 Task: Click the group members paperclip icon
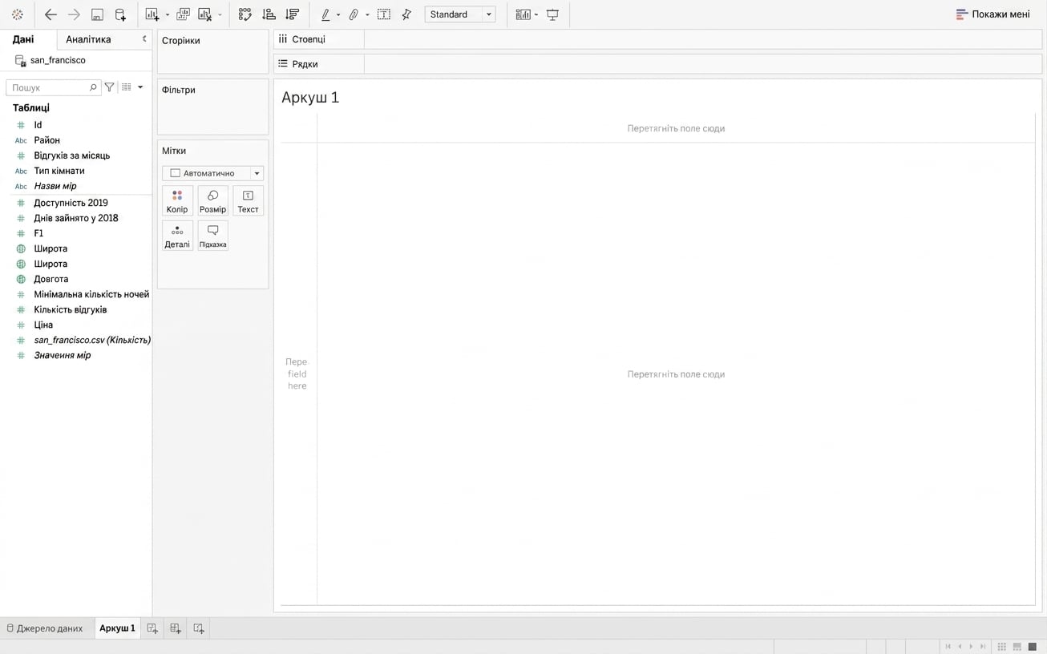(354, 14)
